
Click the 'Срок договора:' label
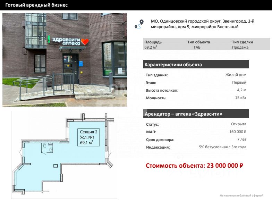pos(160,140)
